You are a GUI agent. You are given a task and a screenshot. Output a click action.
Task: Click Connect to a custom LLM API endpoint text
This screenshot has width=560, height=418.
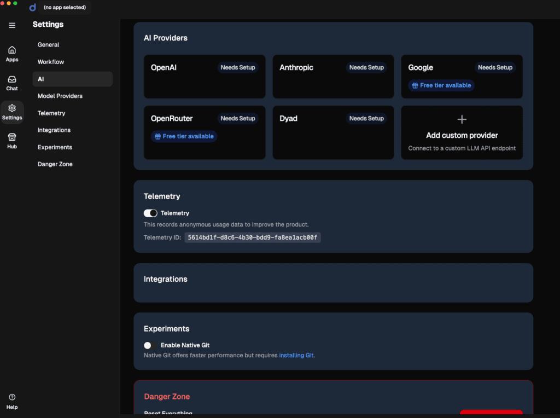tap(462, 148)
